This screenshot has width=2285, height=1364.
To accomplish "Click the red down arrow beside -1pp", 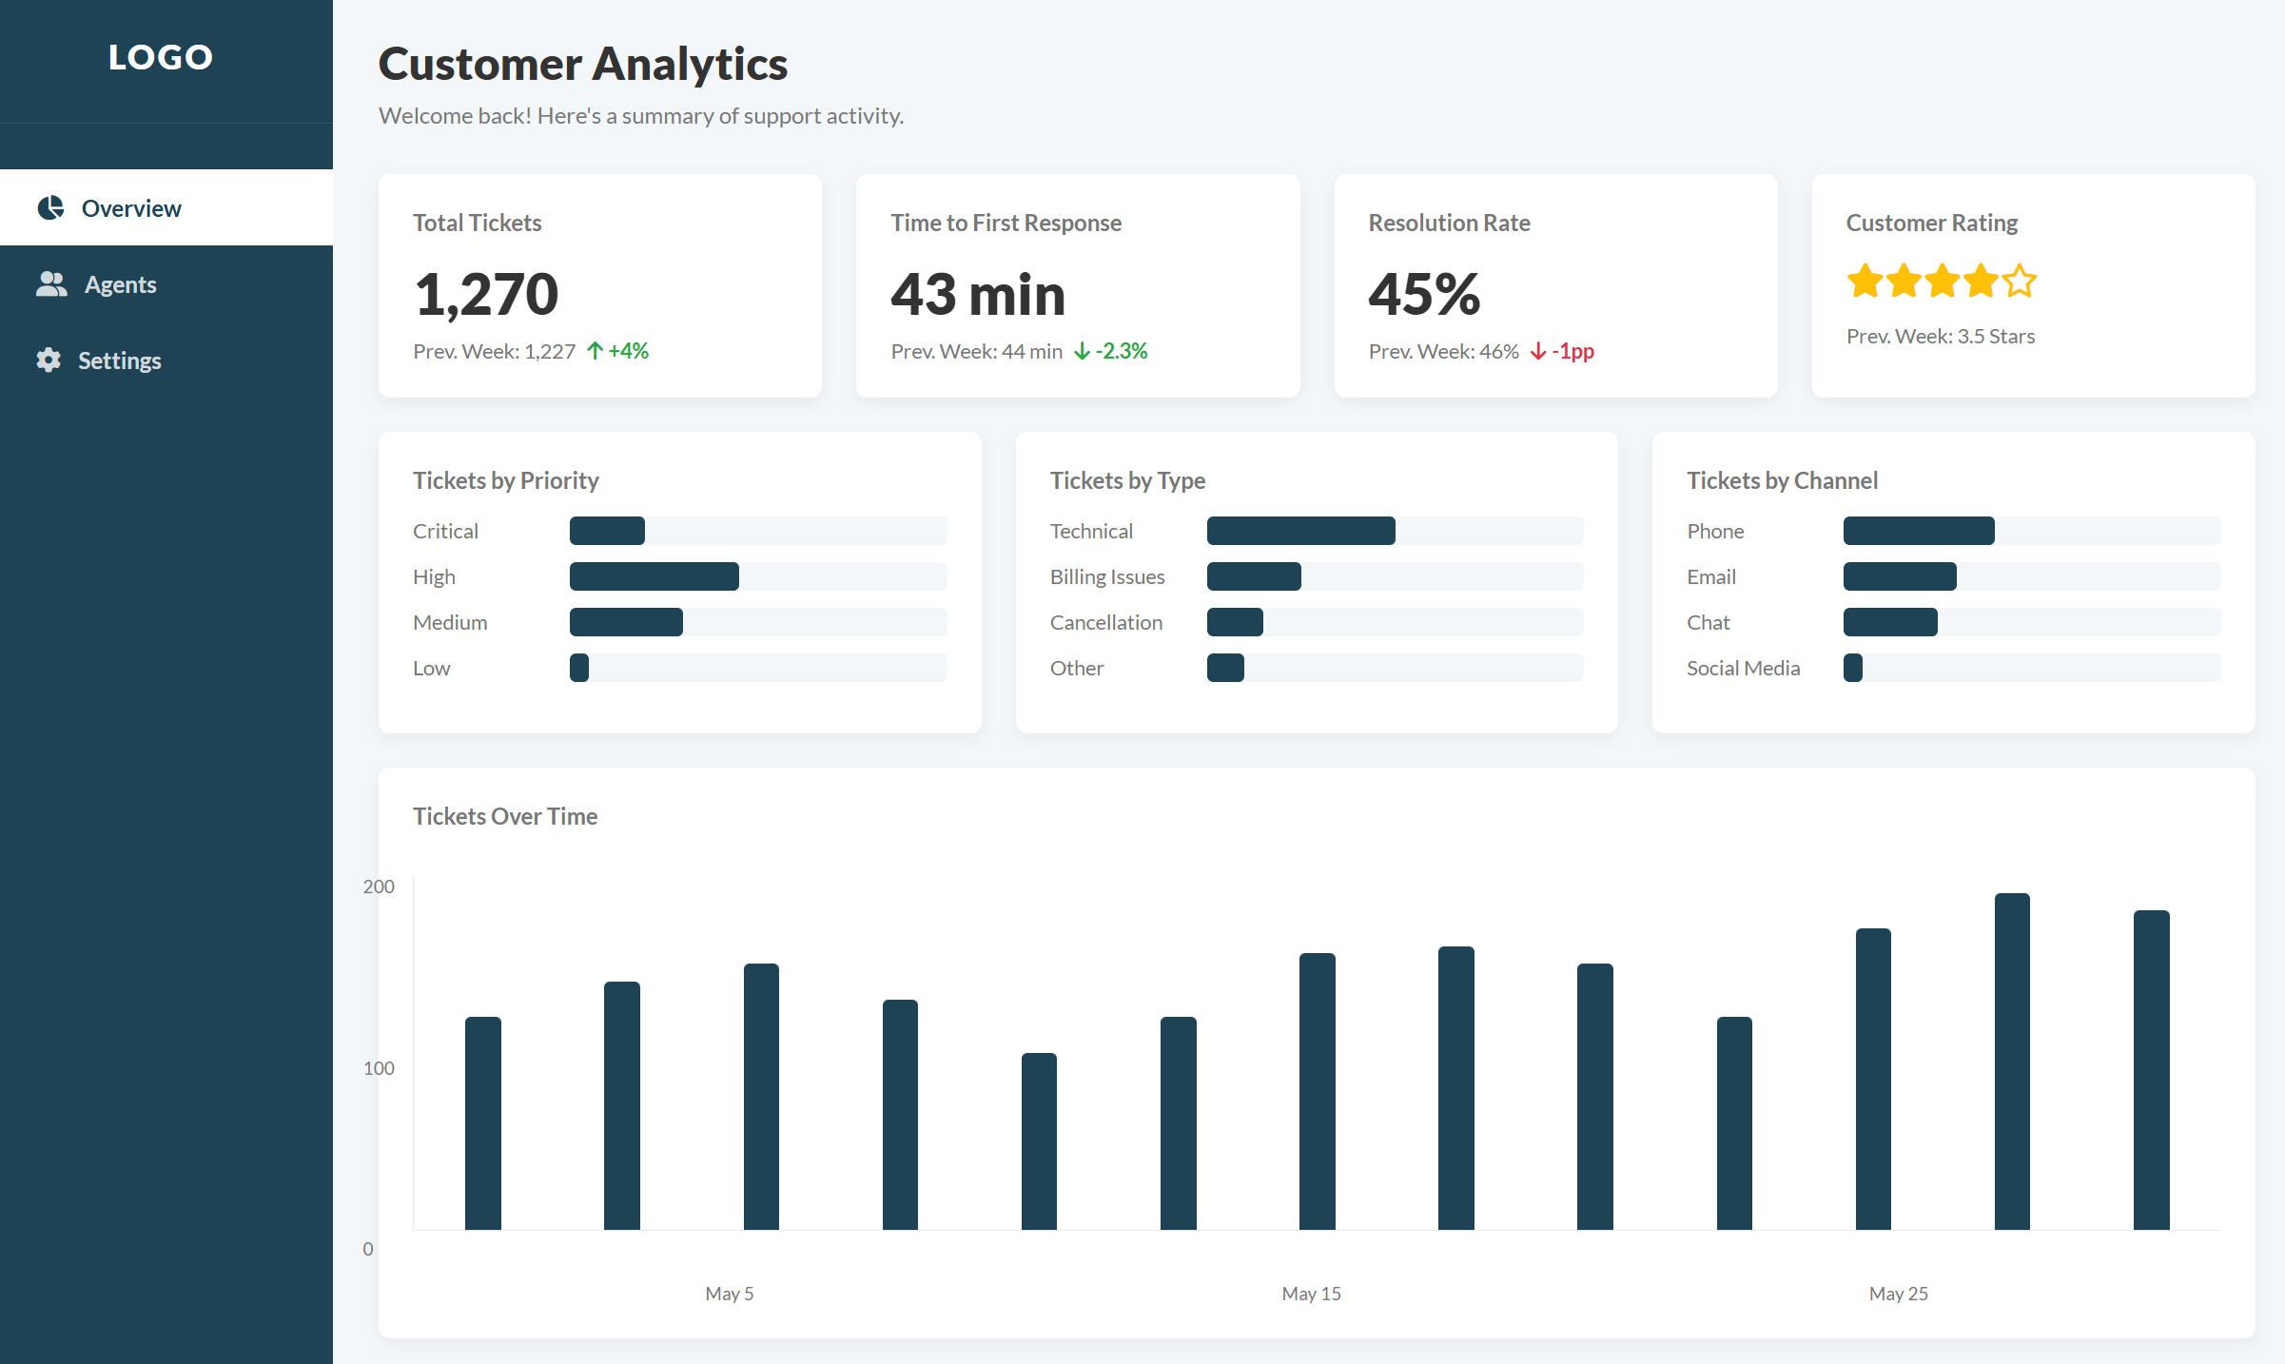I will [x=1537, y=351].
